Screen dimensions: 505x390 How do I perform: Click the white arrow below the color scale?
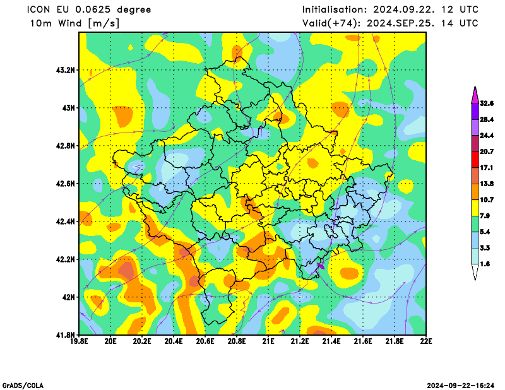click(x=475, y=272)
